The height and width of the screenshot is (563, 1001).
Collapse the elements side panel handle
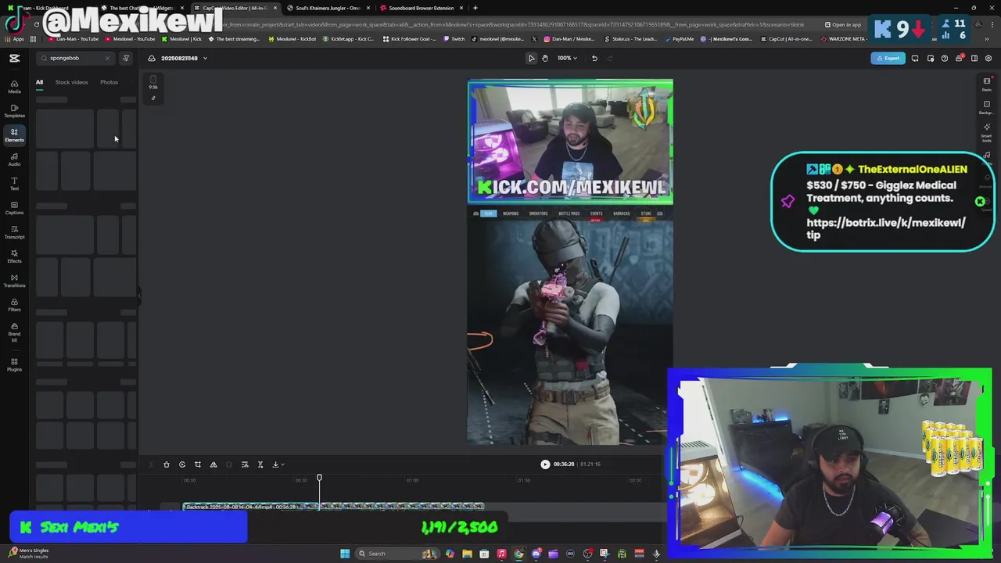(139, 296)
